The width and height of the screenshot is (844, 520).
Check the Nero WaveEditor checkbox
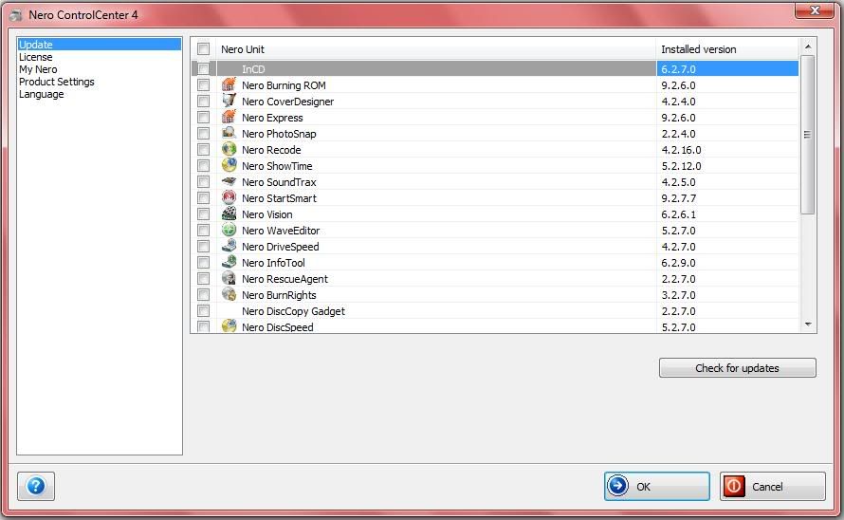pos(203,231)
